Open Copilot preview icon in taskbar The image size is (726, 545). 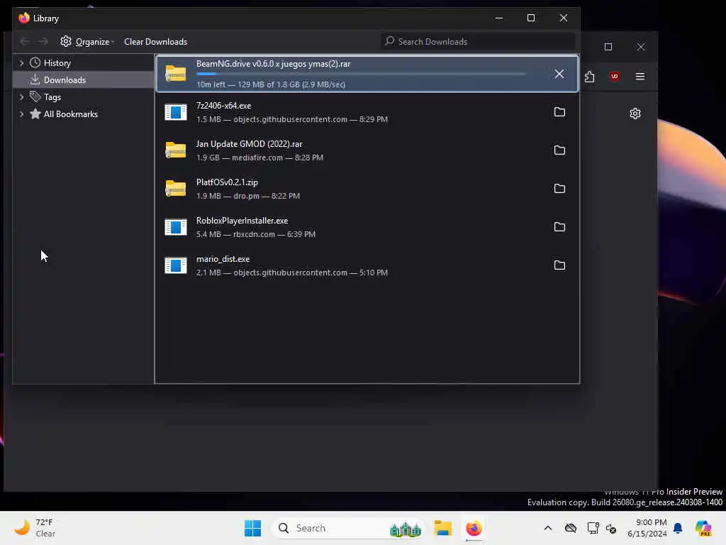click(x=703, y=528)
